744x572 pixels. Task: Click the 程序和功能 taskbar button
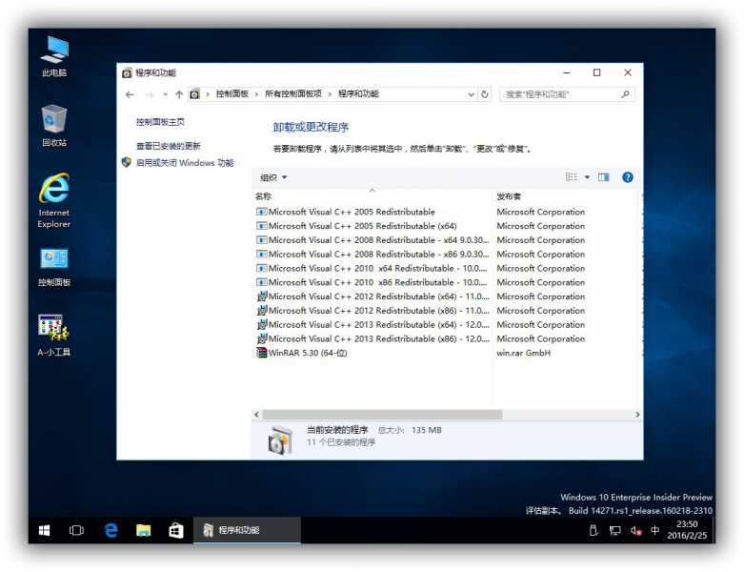247,530
